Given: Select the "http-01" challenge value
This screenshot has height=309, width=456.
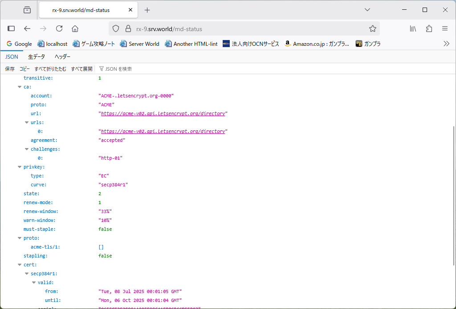Looking at the screenshot, I should pyautogui.click(x=110, y=158).
